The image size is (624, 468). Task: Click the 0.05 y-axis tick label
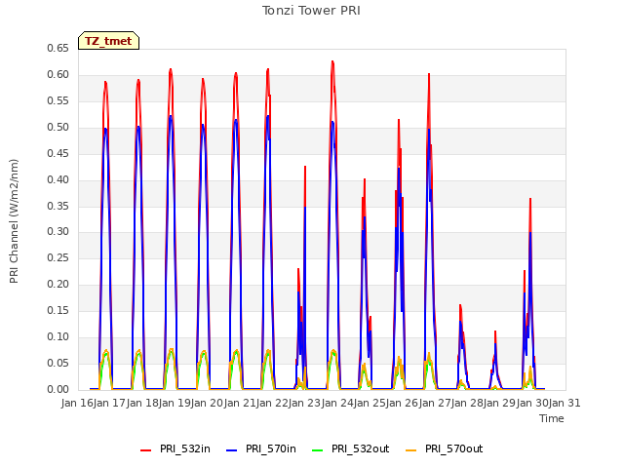(58, 363)
